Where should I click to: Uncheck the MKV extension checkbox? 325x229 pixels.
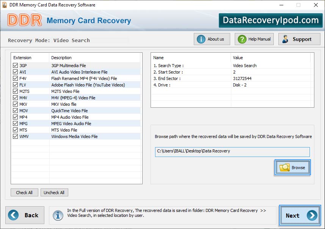(x=15, y=104)
